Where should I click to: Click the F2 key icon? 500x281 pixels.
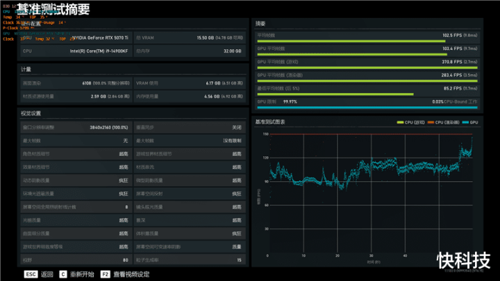click(105, 274)
